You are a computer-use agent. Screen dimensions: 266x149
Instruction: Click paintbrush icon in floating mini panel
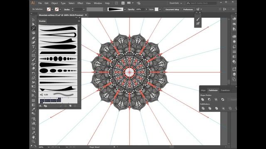click(x=198, y=19)
